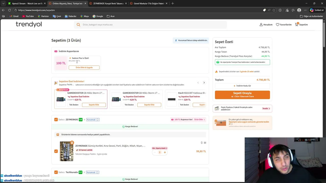
Task: Open the Gmail bookmark
Action: click(14, 16)
